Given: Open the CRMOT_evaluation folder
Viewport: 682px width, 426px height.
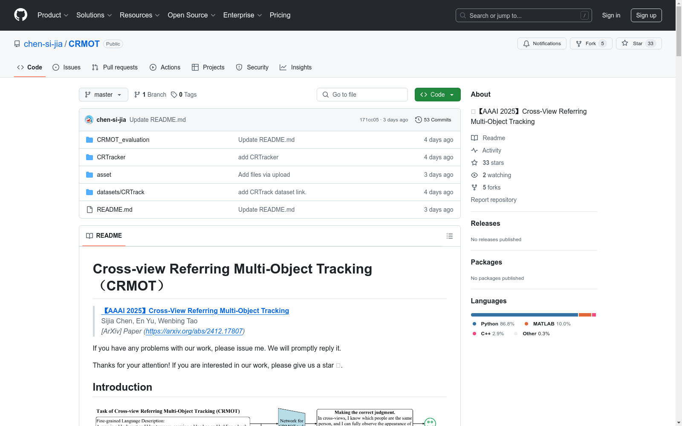Looking at the screenshot, I should 123,140.
